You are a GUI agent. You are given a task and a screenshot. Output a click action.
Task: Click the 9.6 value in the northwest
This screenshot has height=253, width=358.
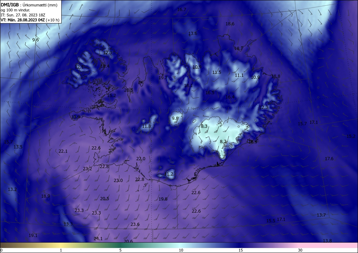pos(35,40)
